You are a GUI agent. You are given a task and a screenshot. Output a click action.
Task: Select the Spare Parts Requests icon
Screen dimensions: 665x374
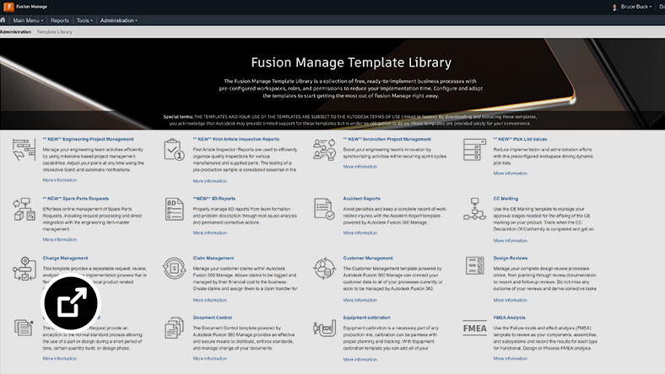tap(24, 208)
